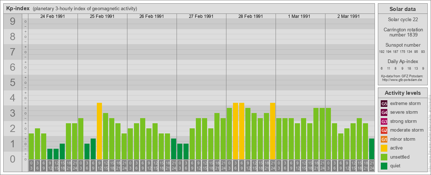Click the dark green 21-24 bar on 26 Feb
The width and height of the screenshot is (431, 175).
[173, 149]
